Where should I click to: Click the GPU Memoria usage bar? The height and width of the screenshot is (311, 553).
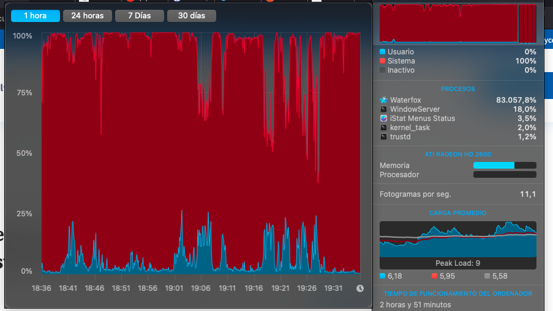point(505,166)
